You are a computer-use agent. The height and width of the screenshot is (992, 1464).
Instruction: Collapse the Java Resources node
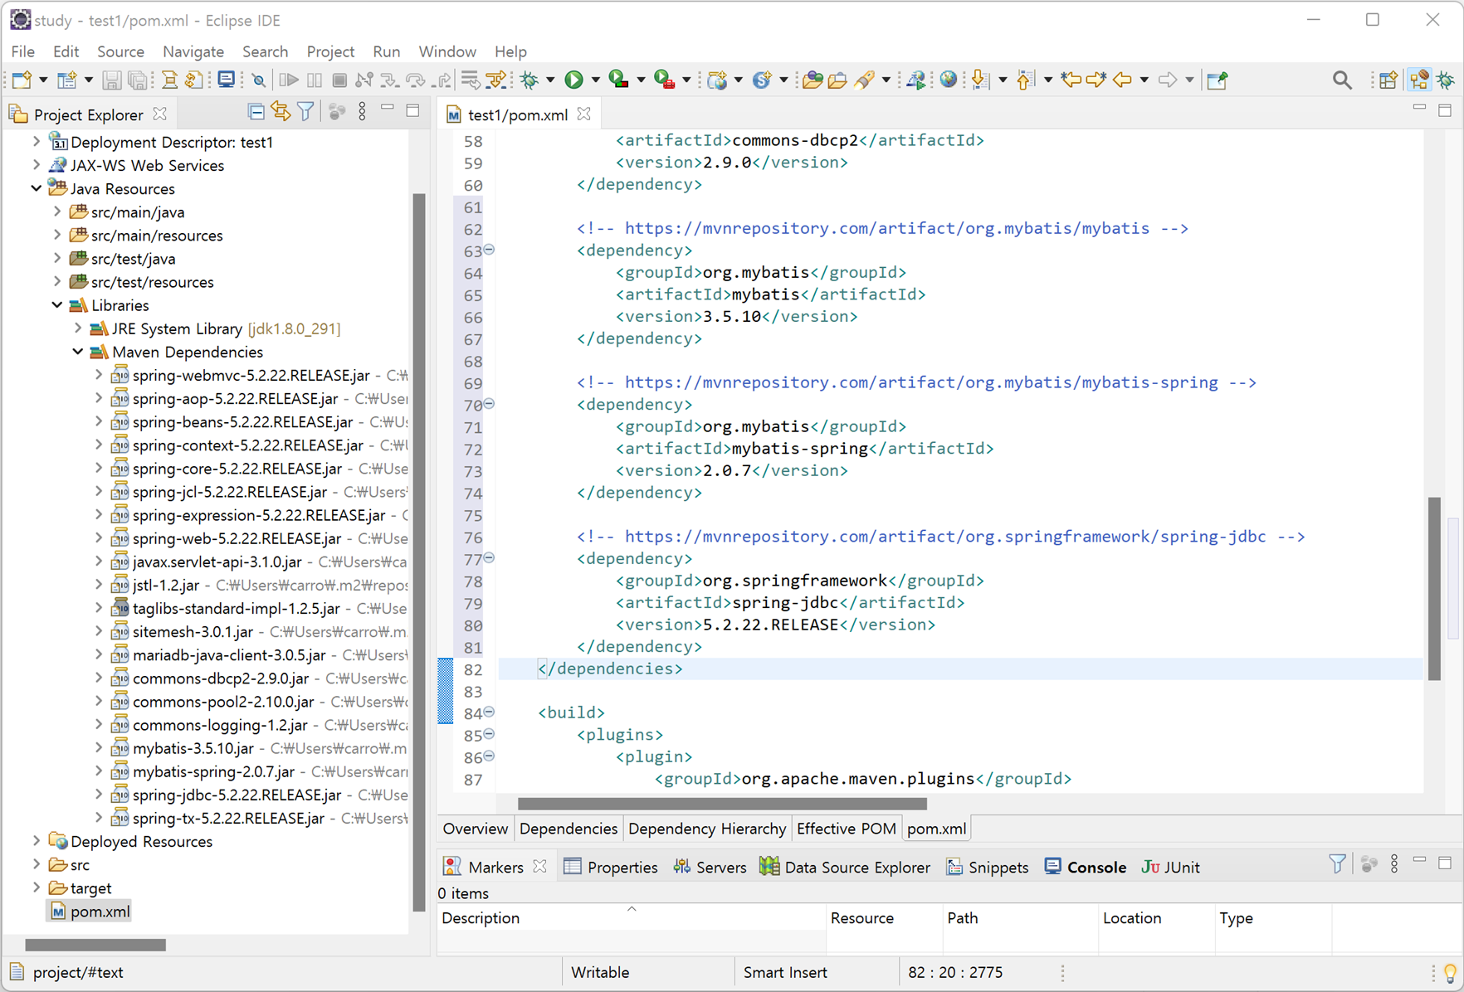tap(37, 188)
